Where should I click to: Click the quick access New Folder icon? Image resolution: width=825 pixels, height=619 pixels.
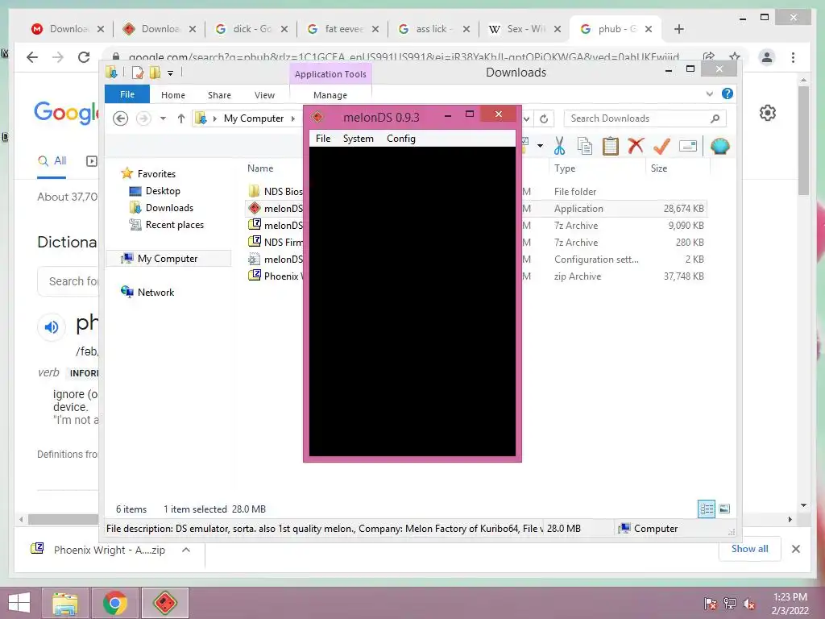[155, 72]
